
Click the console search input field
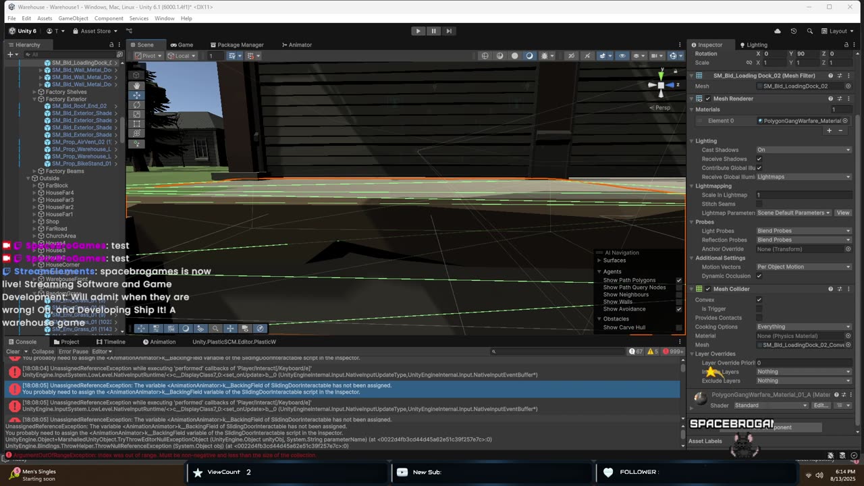pos(557,352)
